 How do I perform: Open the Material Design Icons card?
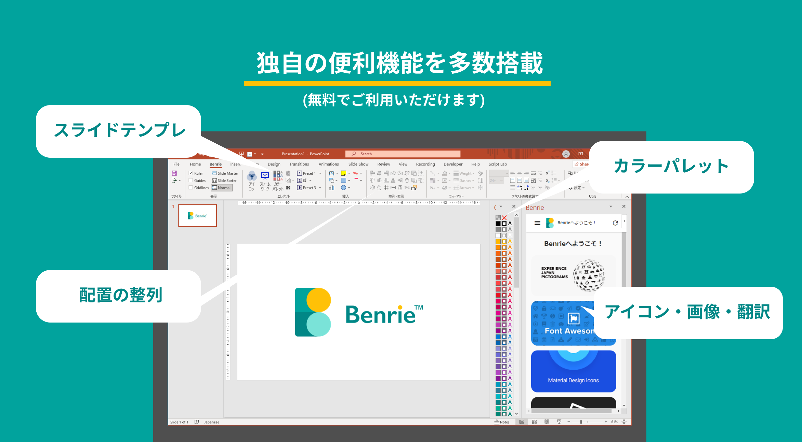point(573,371)
